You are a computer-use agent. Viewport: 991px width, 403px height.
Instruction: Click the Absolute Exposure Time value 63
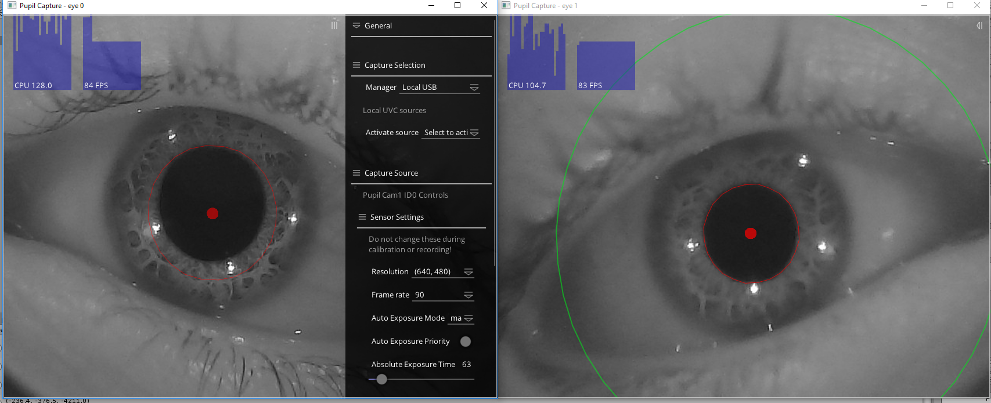coord(467,364)
